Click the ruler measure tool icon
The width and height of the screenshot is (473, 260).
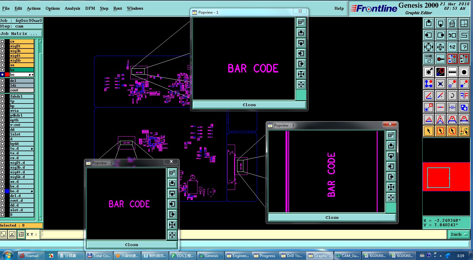click(452, 72)
